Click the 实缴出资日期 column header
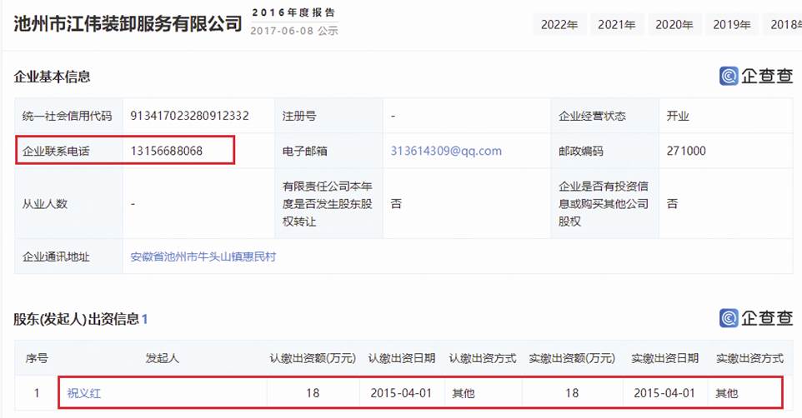Screen dimensions: 802x418 [664, 358]
